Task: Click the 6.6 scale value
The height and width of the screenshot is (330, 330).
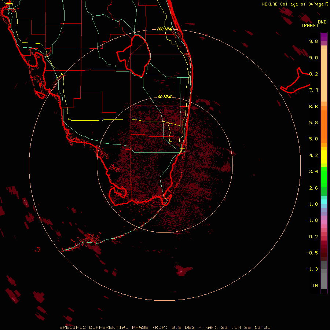Action: click(313, 106)
